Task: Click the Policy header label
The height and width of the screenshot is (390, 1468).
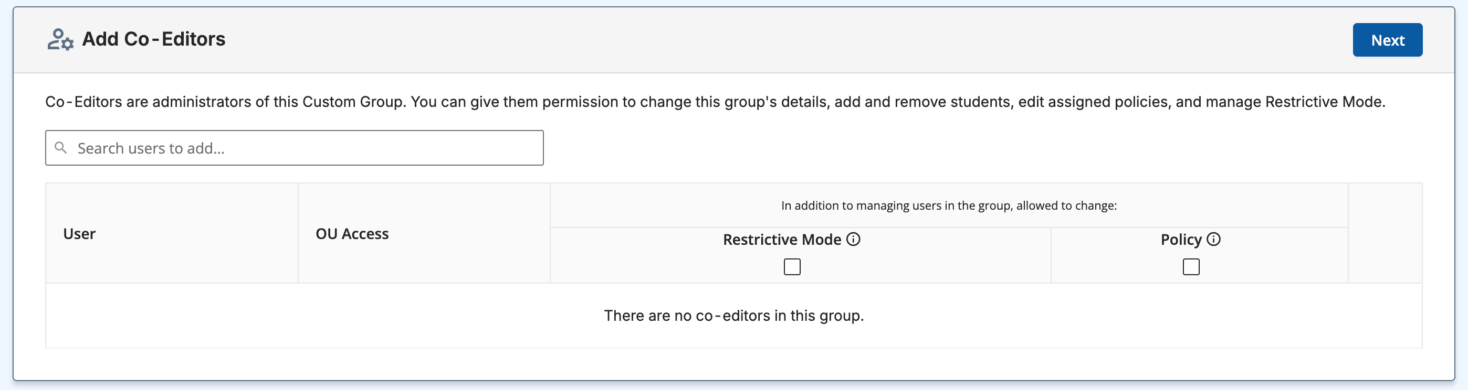Action: pos(1181,240)
